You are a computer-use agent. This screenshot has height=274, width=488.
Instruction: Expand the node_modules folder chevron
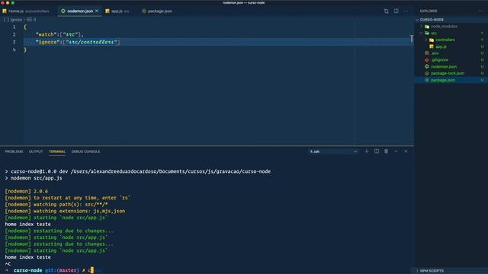[x=422, y=27]
